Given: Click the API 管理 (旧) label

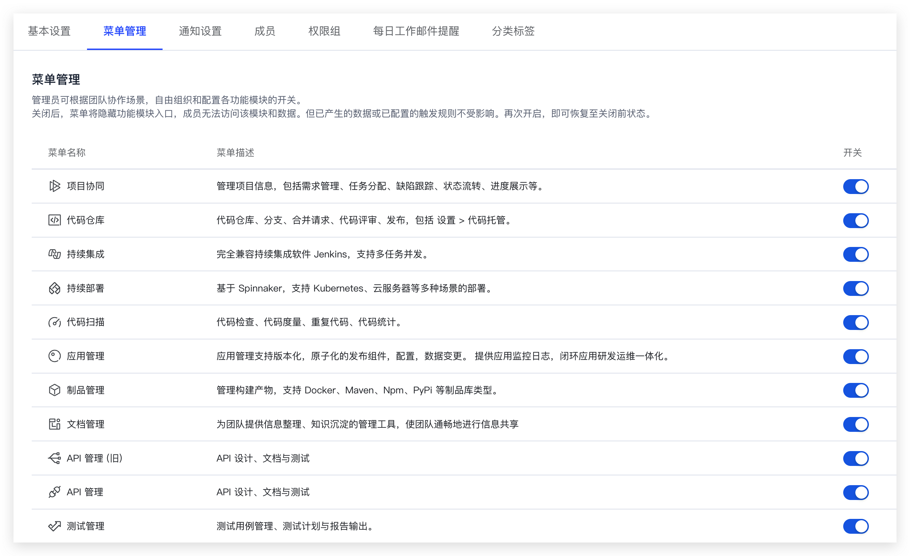Looking at the screenshot, I should click(94, 458).
